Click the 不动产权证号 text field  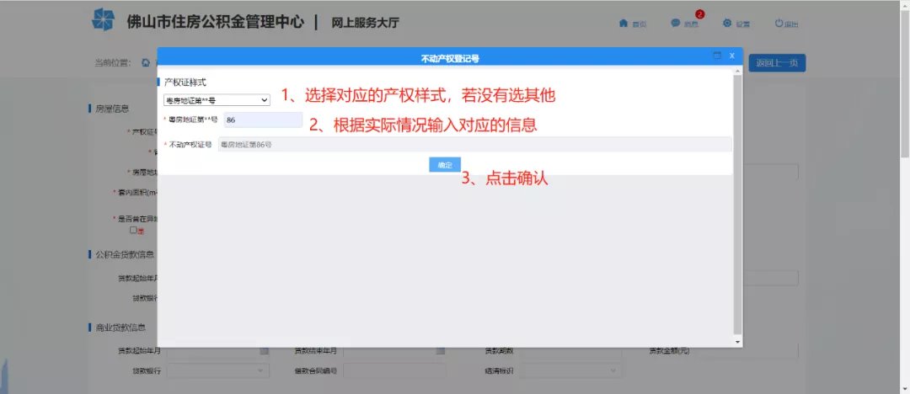coord(474,145)
